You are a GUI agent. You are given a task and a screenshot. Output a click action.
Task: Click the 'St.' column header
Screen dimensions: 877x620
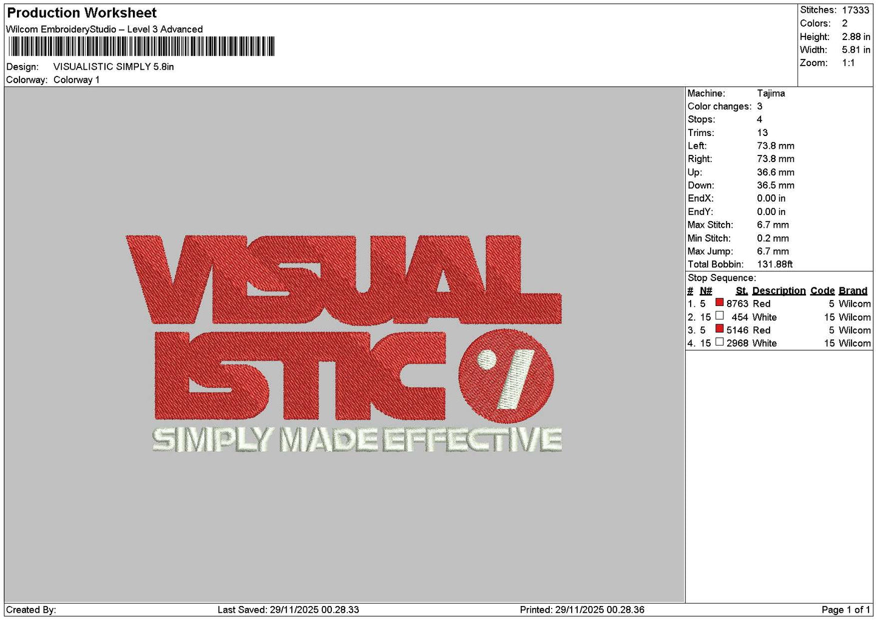pos(742,291)
